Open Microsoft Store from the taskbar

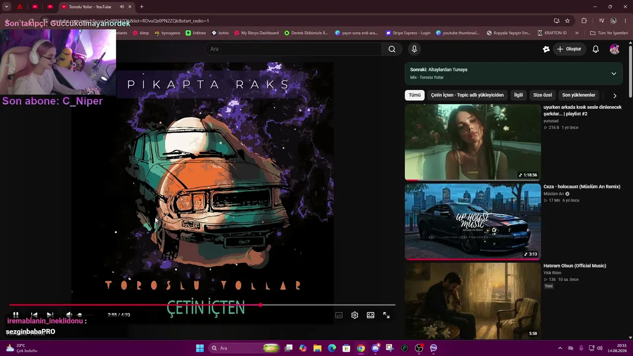pos(347,348)
